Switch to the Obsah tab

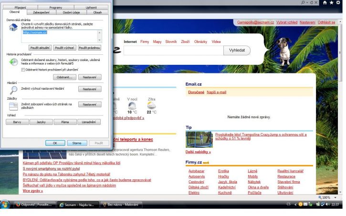(97, 12)
